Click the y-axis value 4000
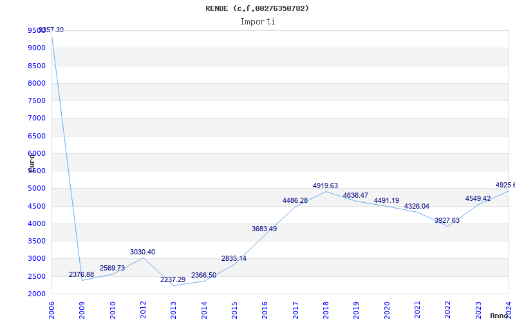 (37, 223)
